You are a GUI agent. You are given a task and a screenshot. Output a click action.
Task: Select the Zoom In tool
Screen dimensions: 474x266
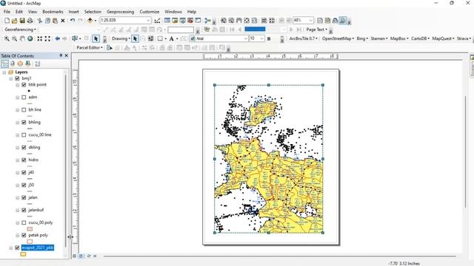tap(7, 38)
